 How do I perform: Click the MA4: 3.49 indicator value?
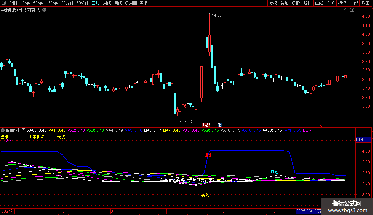click(114, 130)
